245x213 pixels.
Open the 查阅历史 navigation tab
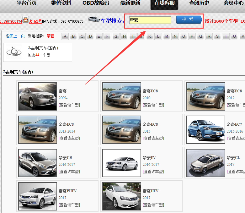[x=199, y=3]
